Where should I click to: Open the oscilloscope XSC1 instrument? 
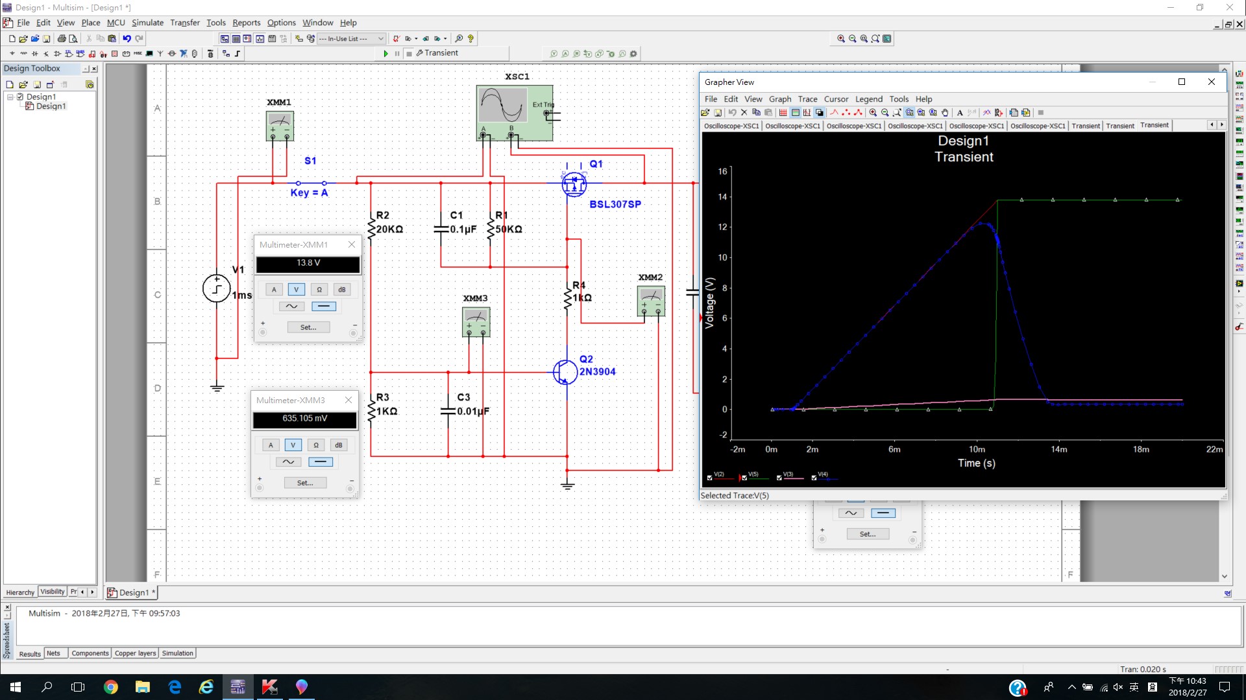tap(515, 113)
